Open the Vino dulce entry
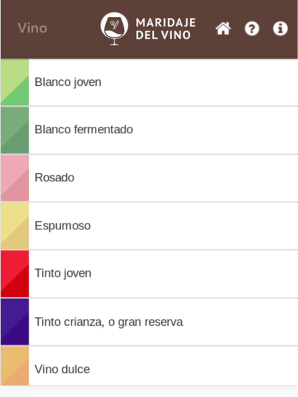This screenshot has width=298, height=397. [149, 366]
